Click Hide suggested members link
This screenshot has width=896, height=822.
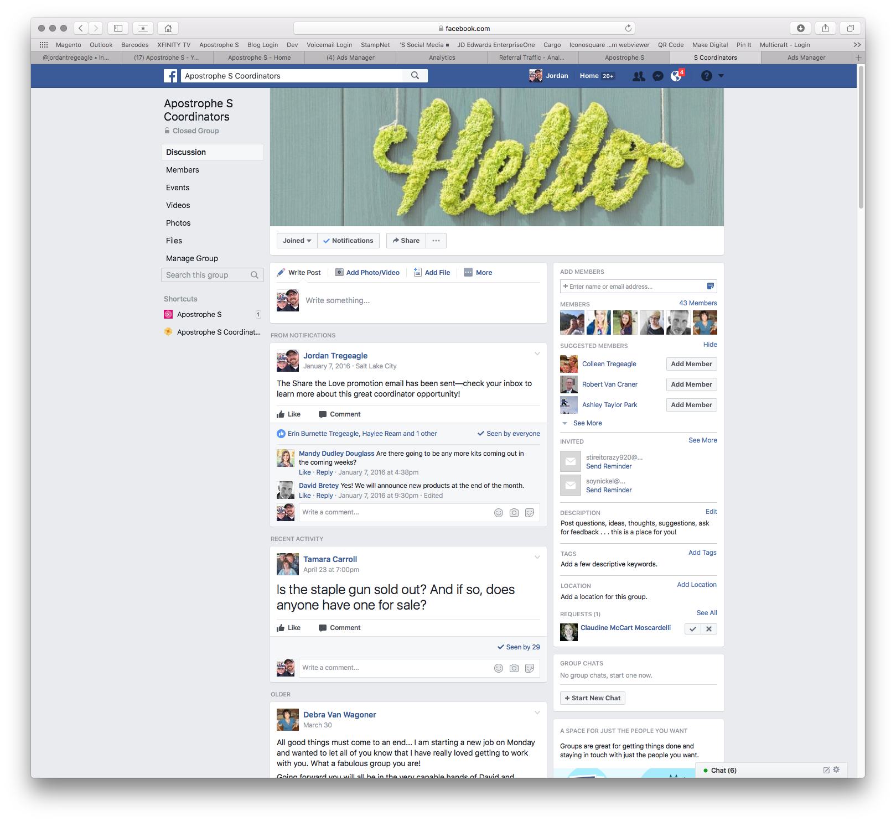tap(710, 345)
